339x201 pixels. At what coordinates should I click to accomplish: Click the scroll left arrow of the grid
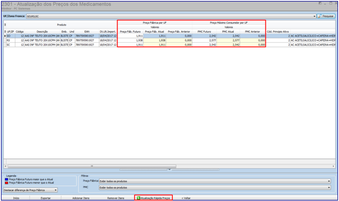5,166
